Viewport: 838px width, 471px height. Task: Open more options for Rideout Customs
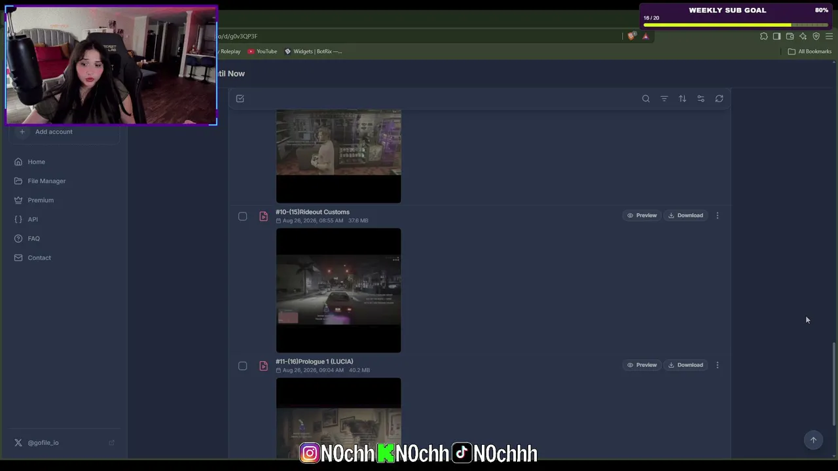coord(718,215)
